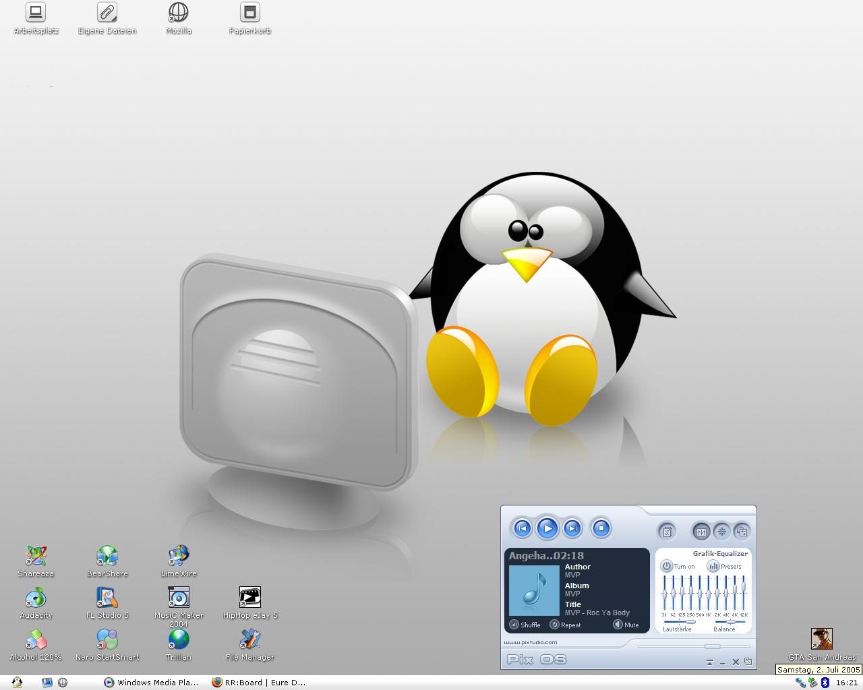Click the 16:21 taskbar clock
The image size is (863, 690).
(847, 683)
